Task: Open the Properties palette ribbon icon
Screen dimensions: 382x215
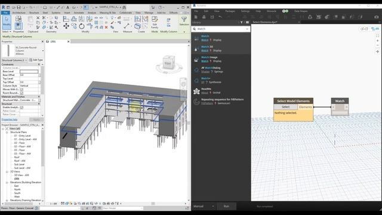Action: pos(19,26)
